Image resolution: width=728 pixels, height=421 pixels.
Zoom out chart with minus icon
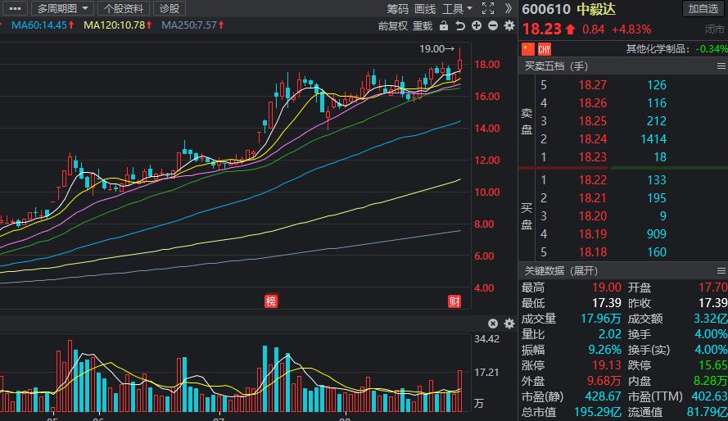492,25
